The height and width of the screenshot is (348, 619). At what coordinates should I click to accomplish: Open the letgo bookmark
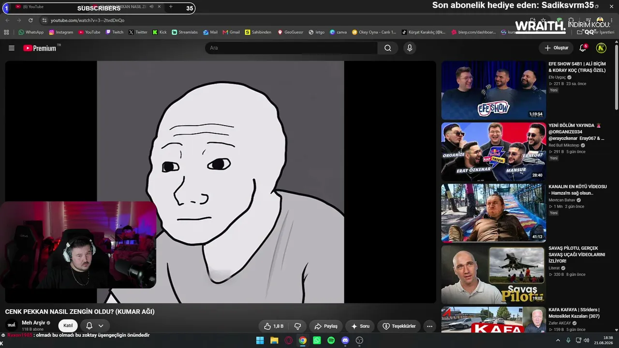pyautogui.click(x=317, y=32)
